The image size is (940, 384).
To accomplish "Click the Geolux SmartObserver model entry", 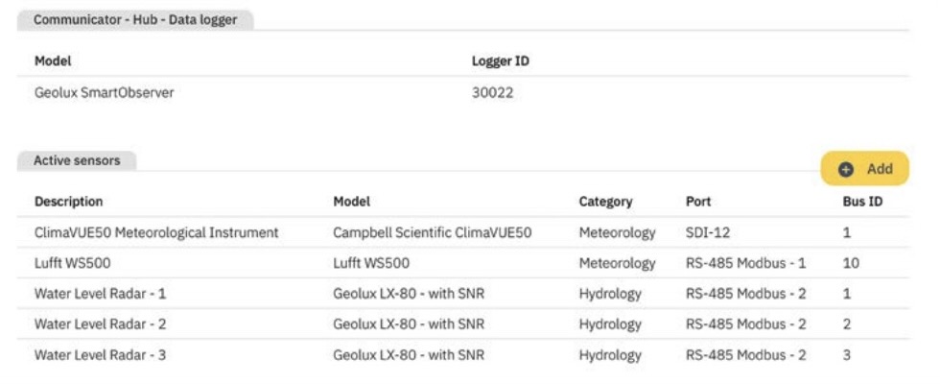I will (104, 93).
